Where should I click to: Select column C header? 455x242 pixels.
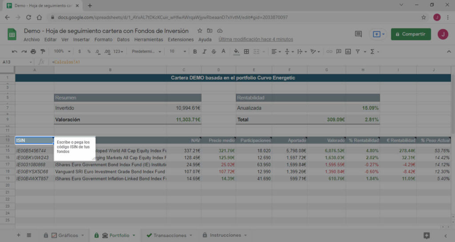point(184,70)
